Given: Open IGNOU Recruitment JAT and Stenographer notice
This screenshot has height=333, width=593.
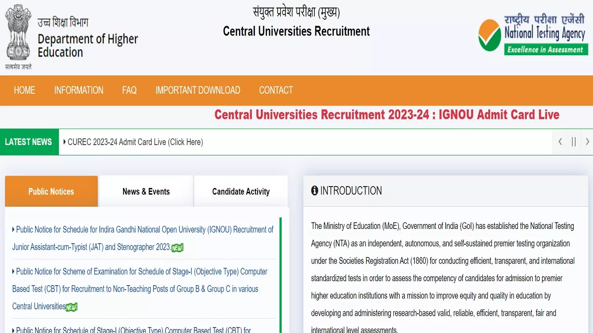Looking at the screenshot, I should [143, 238].
